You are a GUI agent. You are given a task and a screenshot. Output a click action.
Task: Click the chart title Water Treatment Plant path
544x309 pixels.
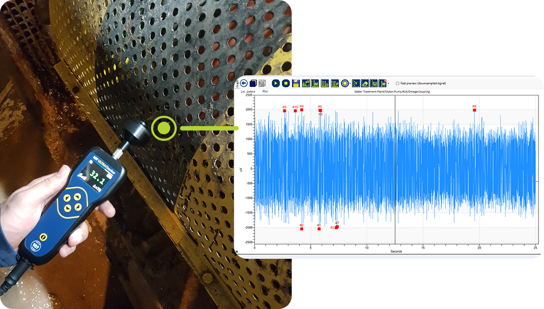click(392, 92)
